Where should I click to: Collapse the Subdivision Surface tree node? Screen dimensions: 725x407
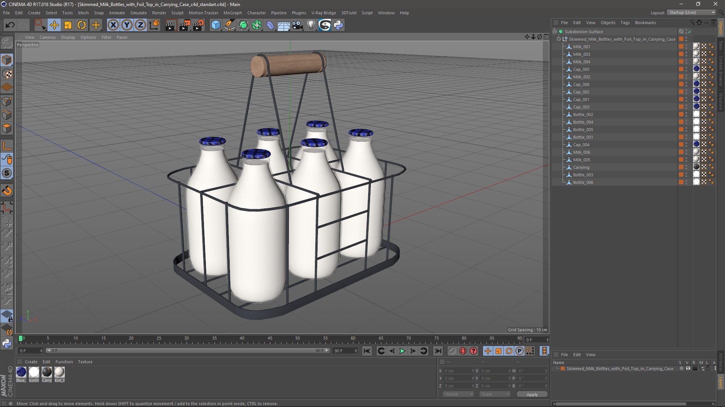click(x=555, y=32)
